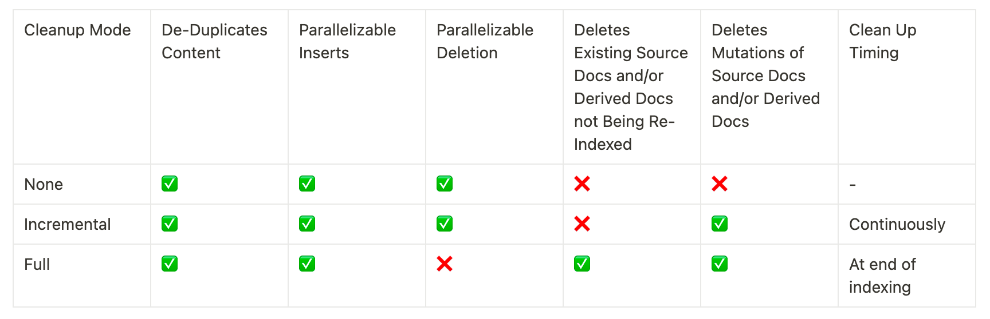Click the green check for None Parallelizable Deletion
The height and width of the screenshot is (319, 990).
[445, 184]
